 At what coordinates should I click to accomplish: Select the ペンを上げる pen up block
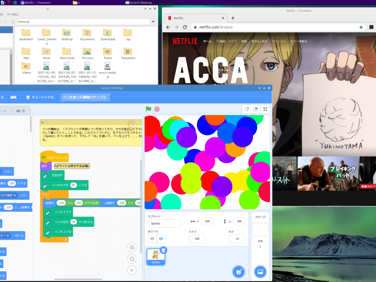tap(58, 232)
